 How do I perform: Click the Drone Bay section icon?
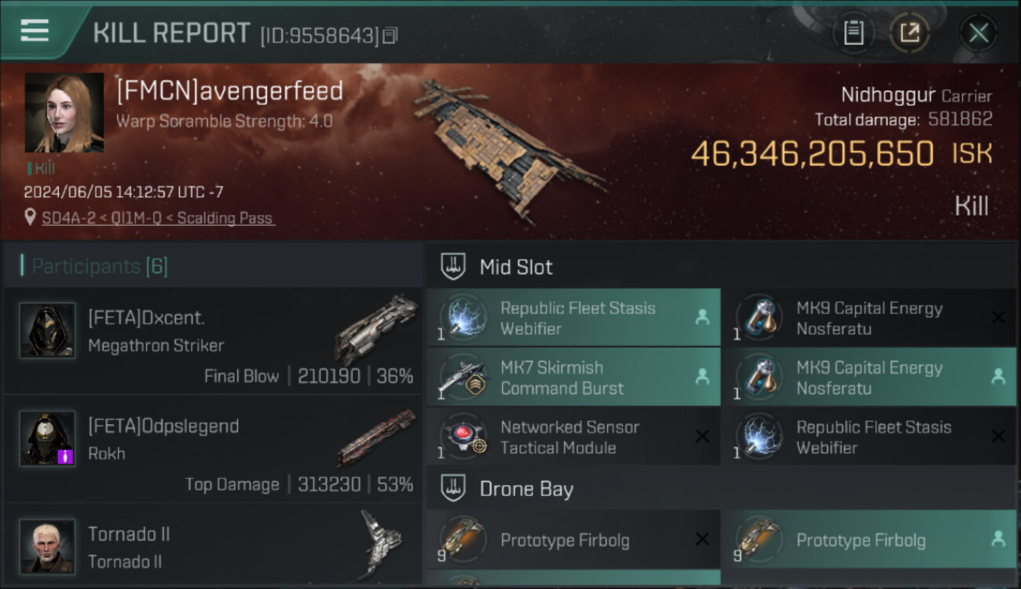(x=453, y=488)
